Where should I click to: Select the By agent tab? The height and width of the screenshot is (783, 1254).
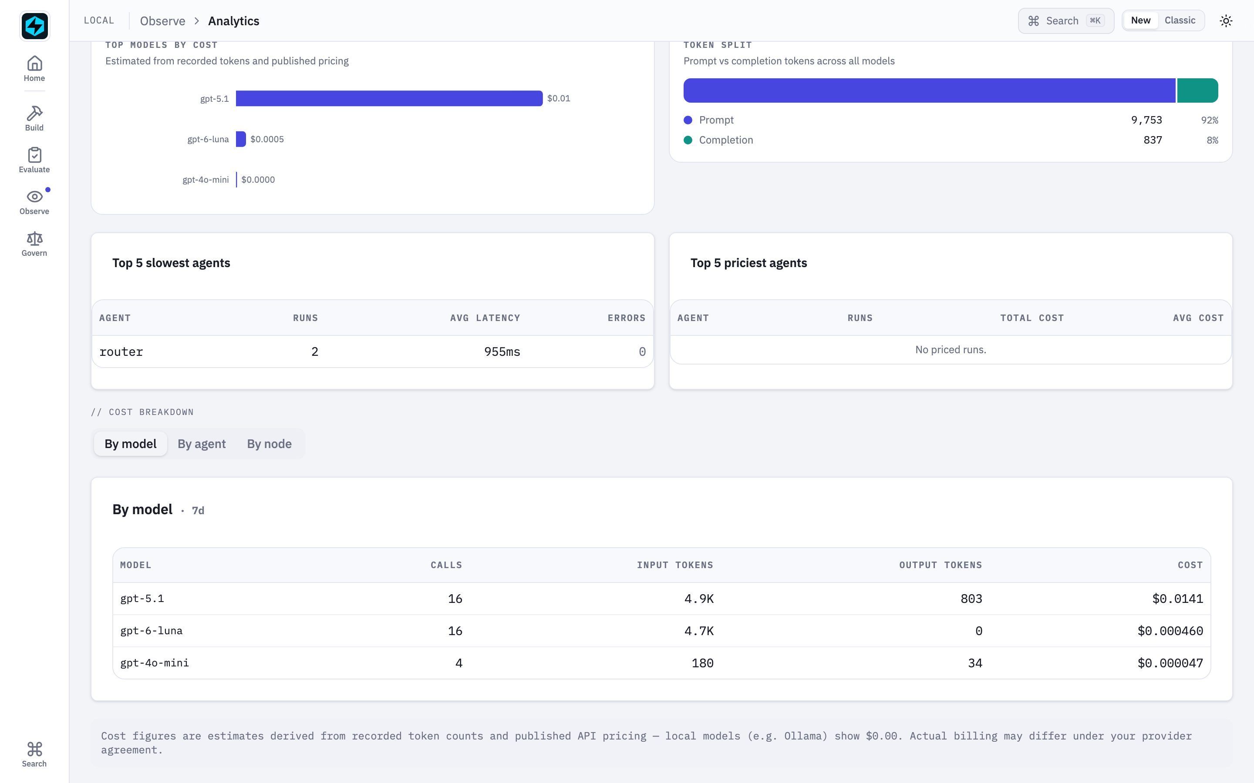(x=202, y=444)
